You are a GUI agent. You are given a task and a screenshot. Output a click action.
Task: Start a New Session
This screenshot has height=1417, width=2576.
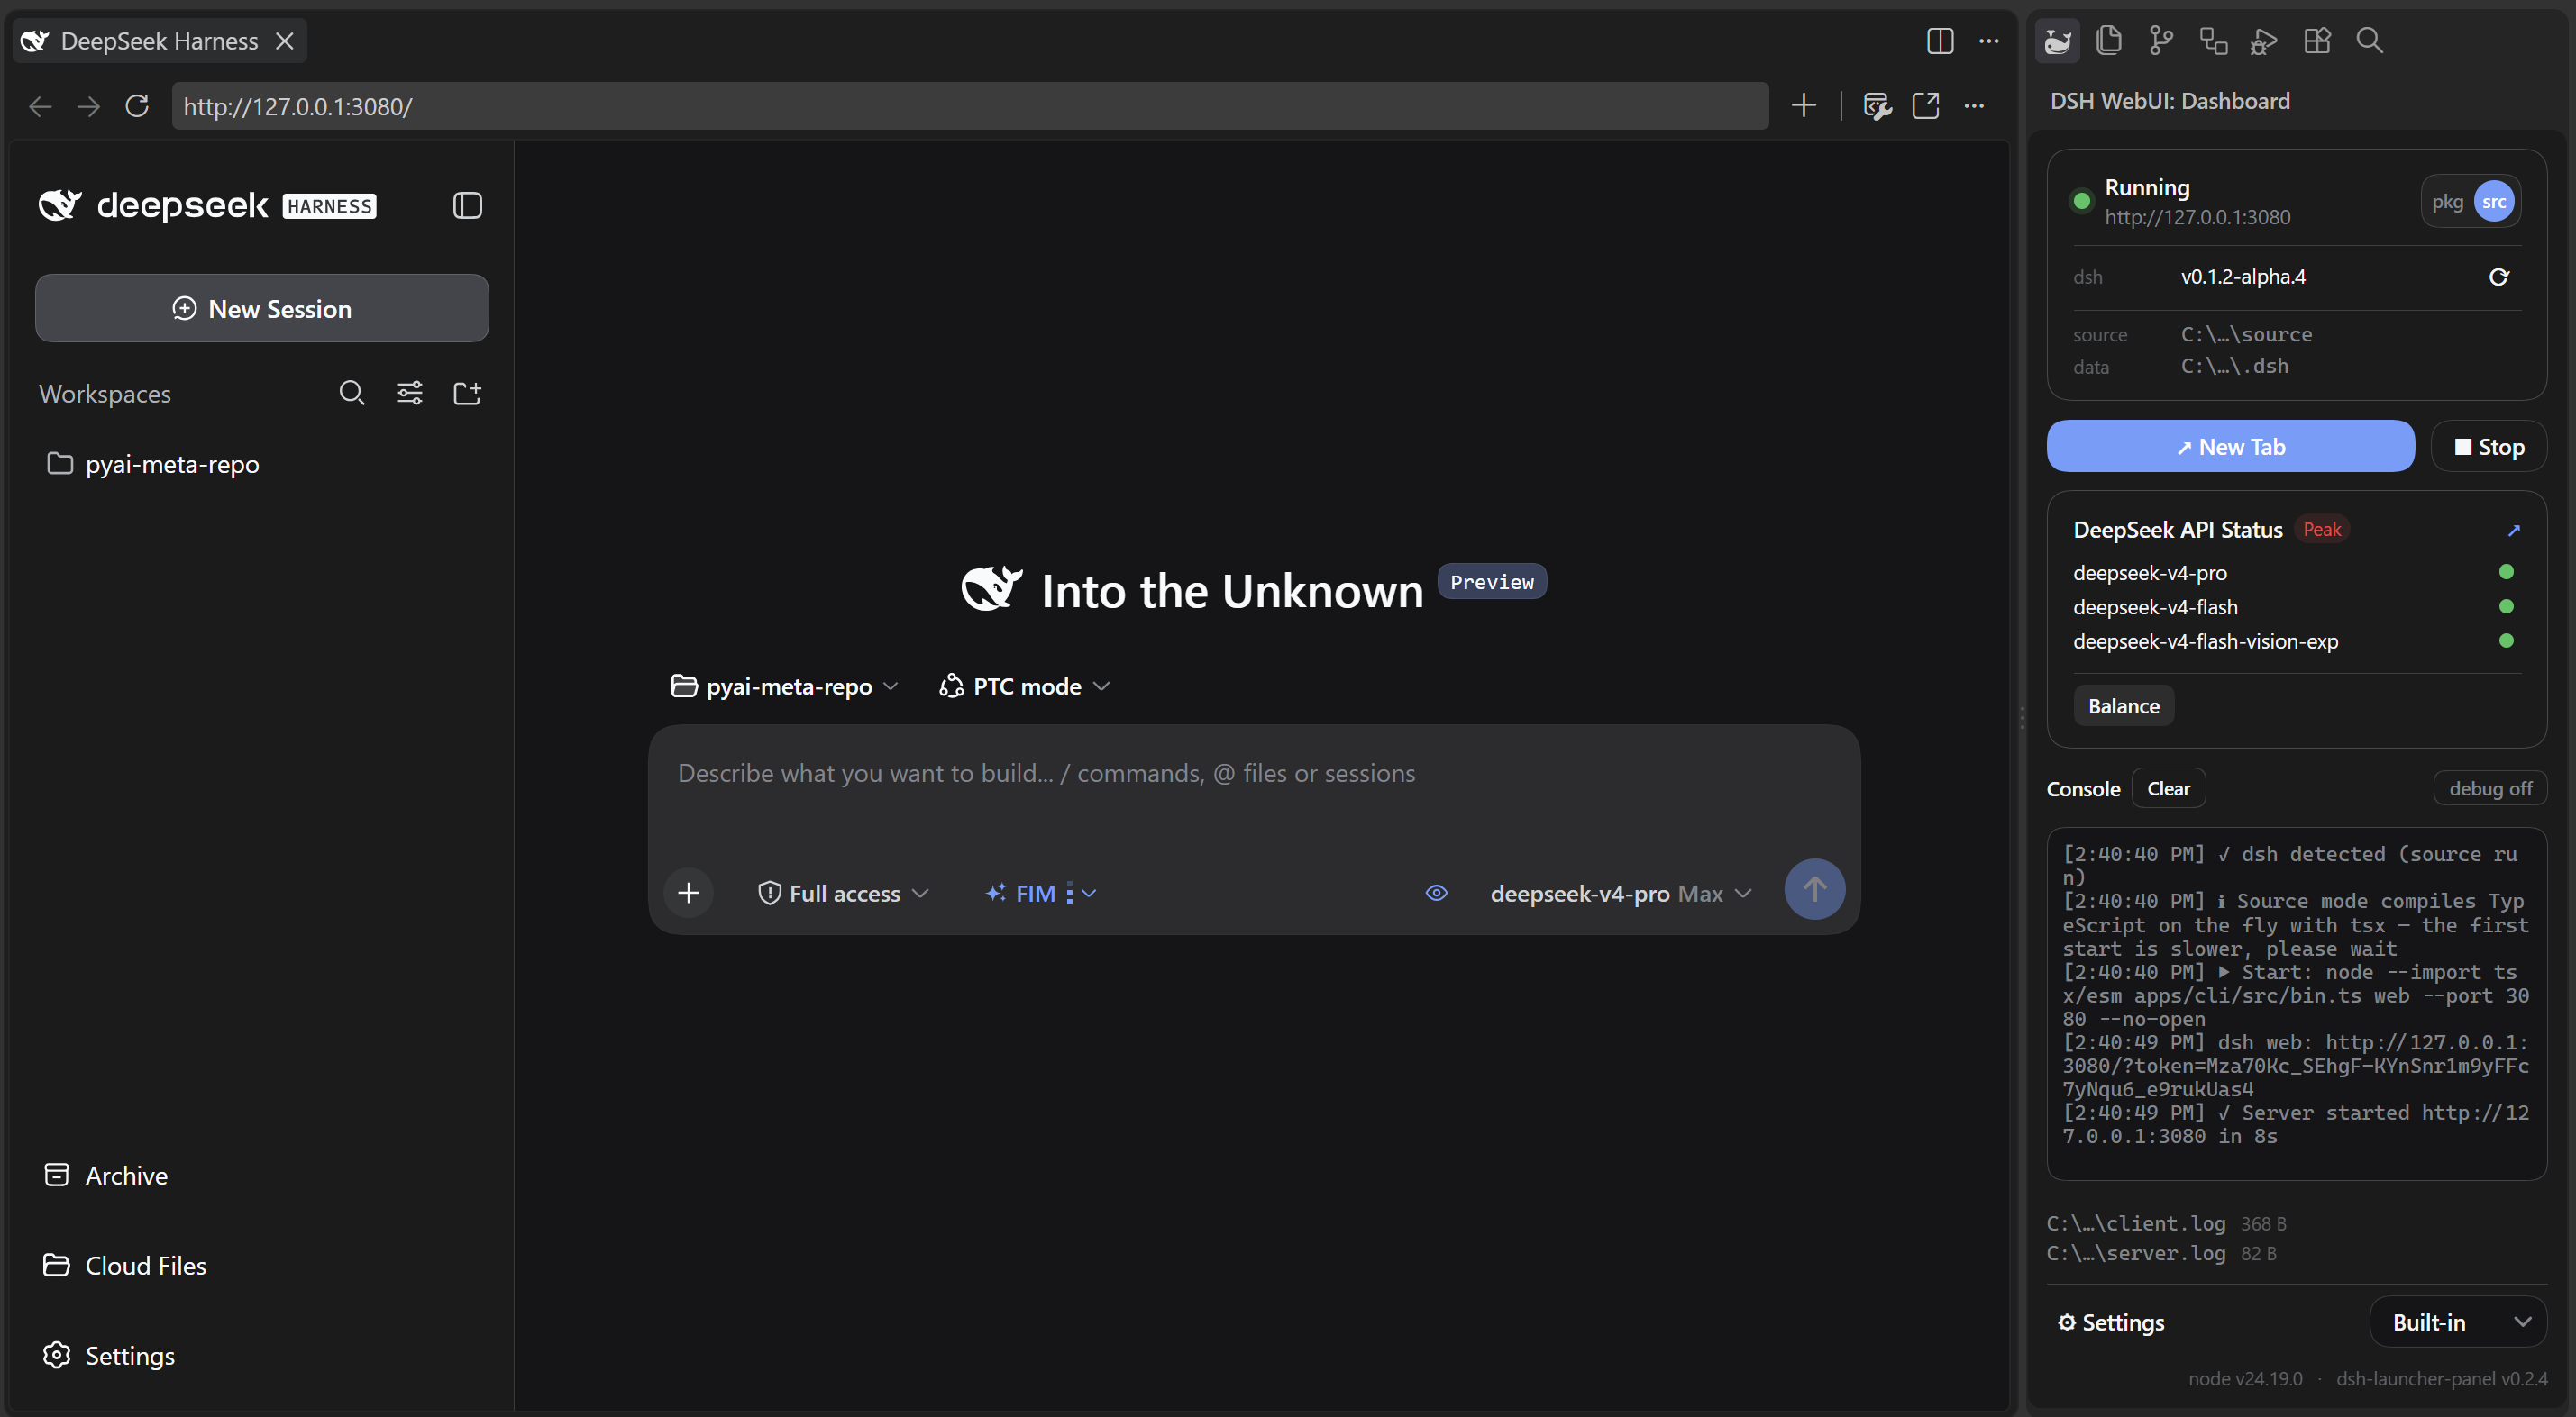tap(262, 309)
